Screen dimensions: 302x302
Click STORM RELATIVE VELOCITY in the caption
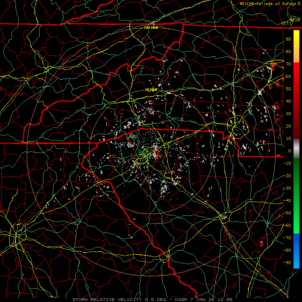(107, 300)
